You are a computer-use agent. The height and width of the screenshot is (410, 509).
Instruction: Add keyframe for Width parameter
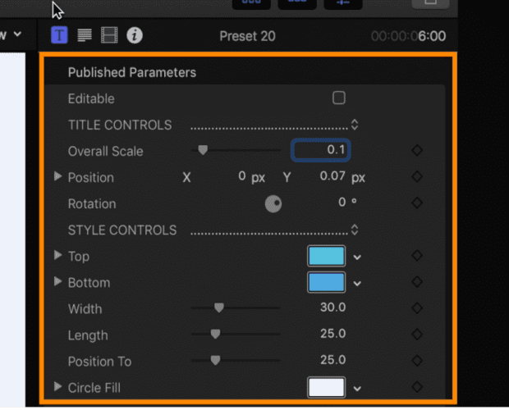click(x=417, y=307)
